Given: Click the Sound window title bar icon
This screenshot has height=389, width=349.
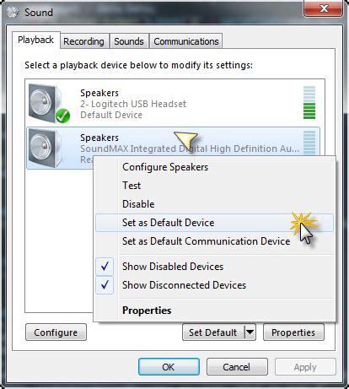Looking at the screenshot, I should coord(13,12).
